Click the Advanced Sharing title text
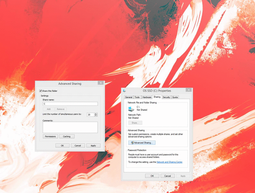The width and height of the screenshot is (255, 193). [x=70, y=84]
